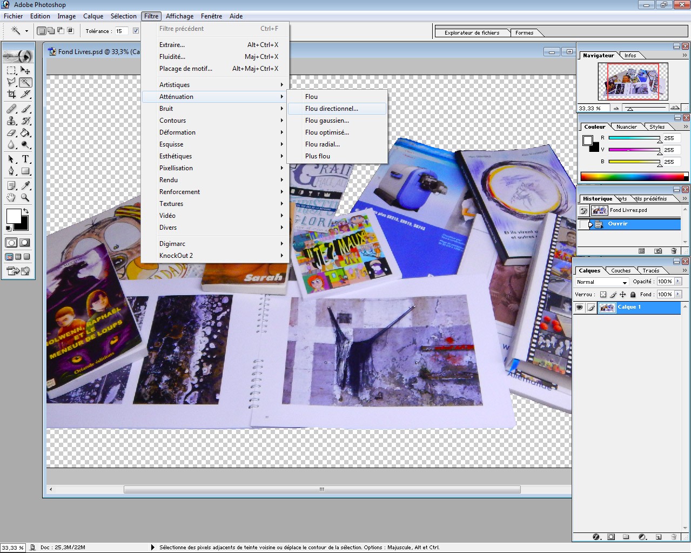The image size is (691, 553).
Task: Select the Text tool
Action: 25,159
